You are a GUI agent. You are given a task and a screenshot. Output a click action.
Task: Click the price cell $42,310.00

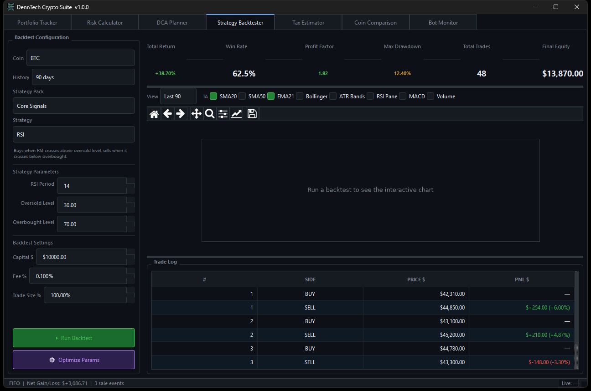(x=416, y=294)
